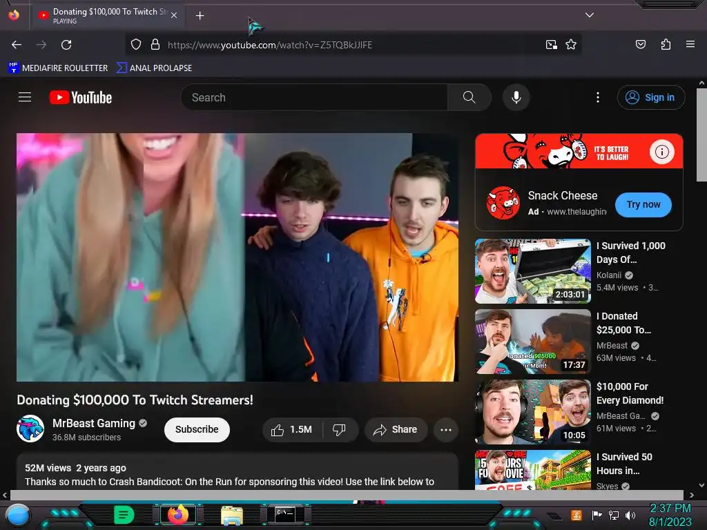
Task: Click the Kolanii channel name
Action: (x=609, y=275)
